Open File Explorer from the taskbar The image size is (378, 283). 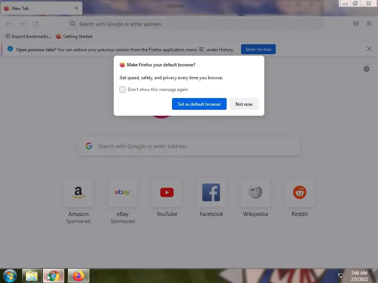32,276
